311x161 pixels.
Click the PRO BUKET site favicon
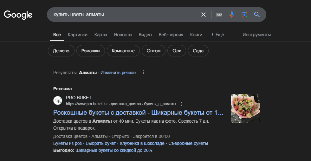point(58,100)
